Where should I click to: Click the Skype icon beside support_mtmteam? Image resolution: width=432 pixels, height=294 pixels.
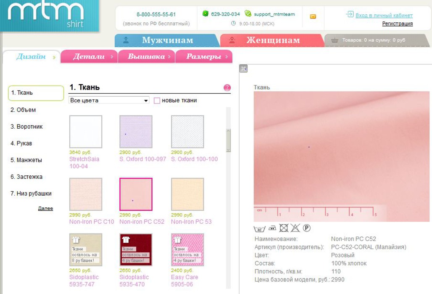point(248,14)
